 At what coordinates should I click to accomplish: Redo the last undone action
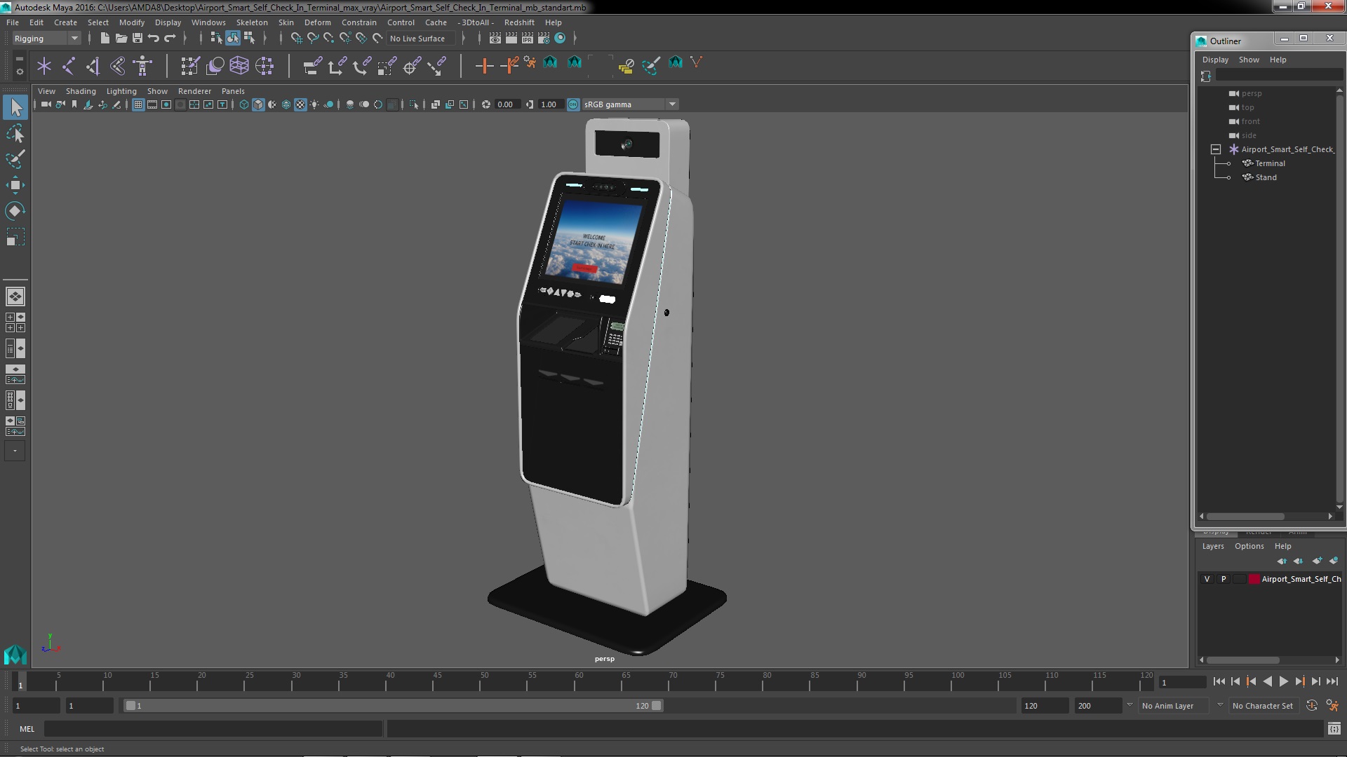coord(169,39)
